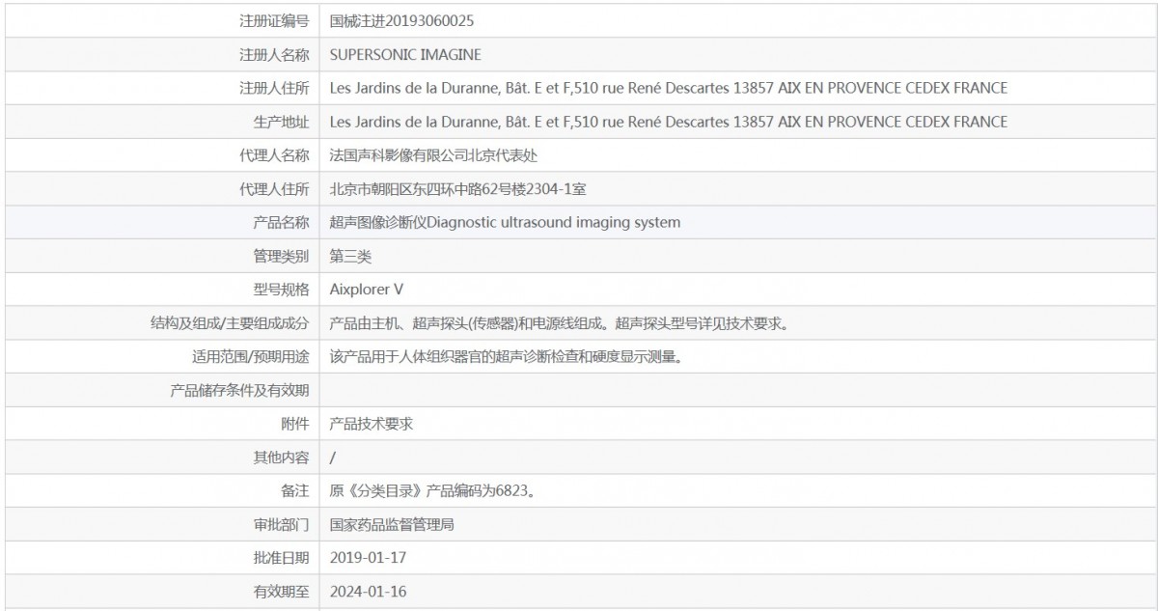Select registration number 国械注进20193060025
The image size is (1158, 611).
(401, 20)
